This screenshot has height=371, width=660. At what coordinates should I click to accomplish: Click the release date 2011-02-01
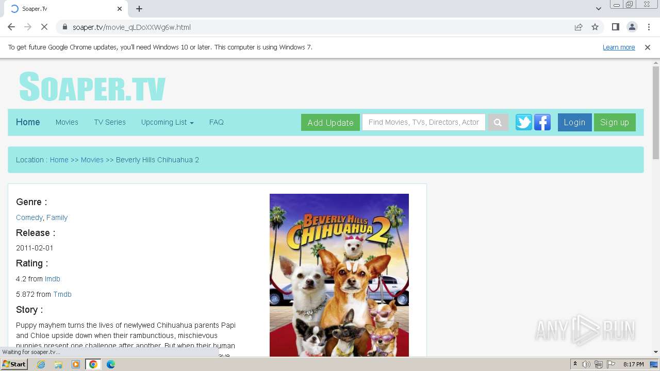click(x=35, y=248)
